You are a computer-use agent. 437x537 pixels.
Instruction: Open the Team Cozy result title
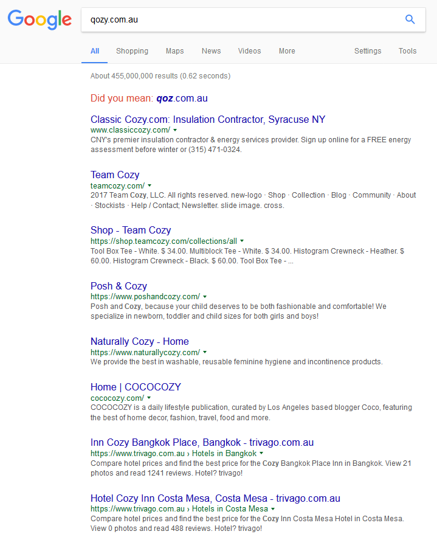pos(115,175)
